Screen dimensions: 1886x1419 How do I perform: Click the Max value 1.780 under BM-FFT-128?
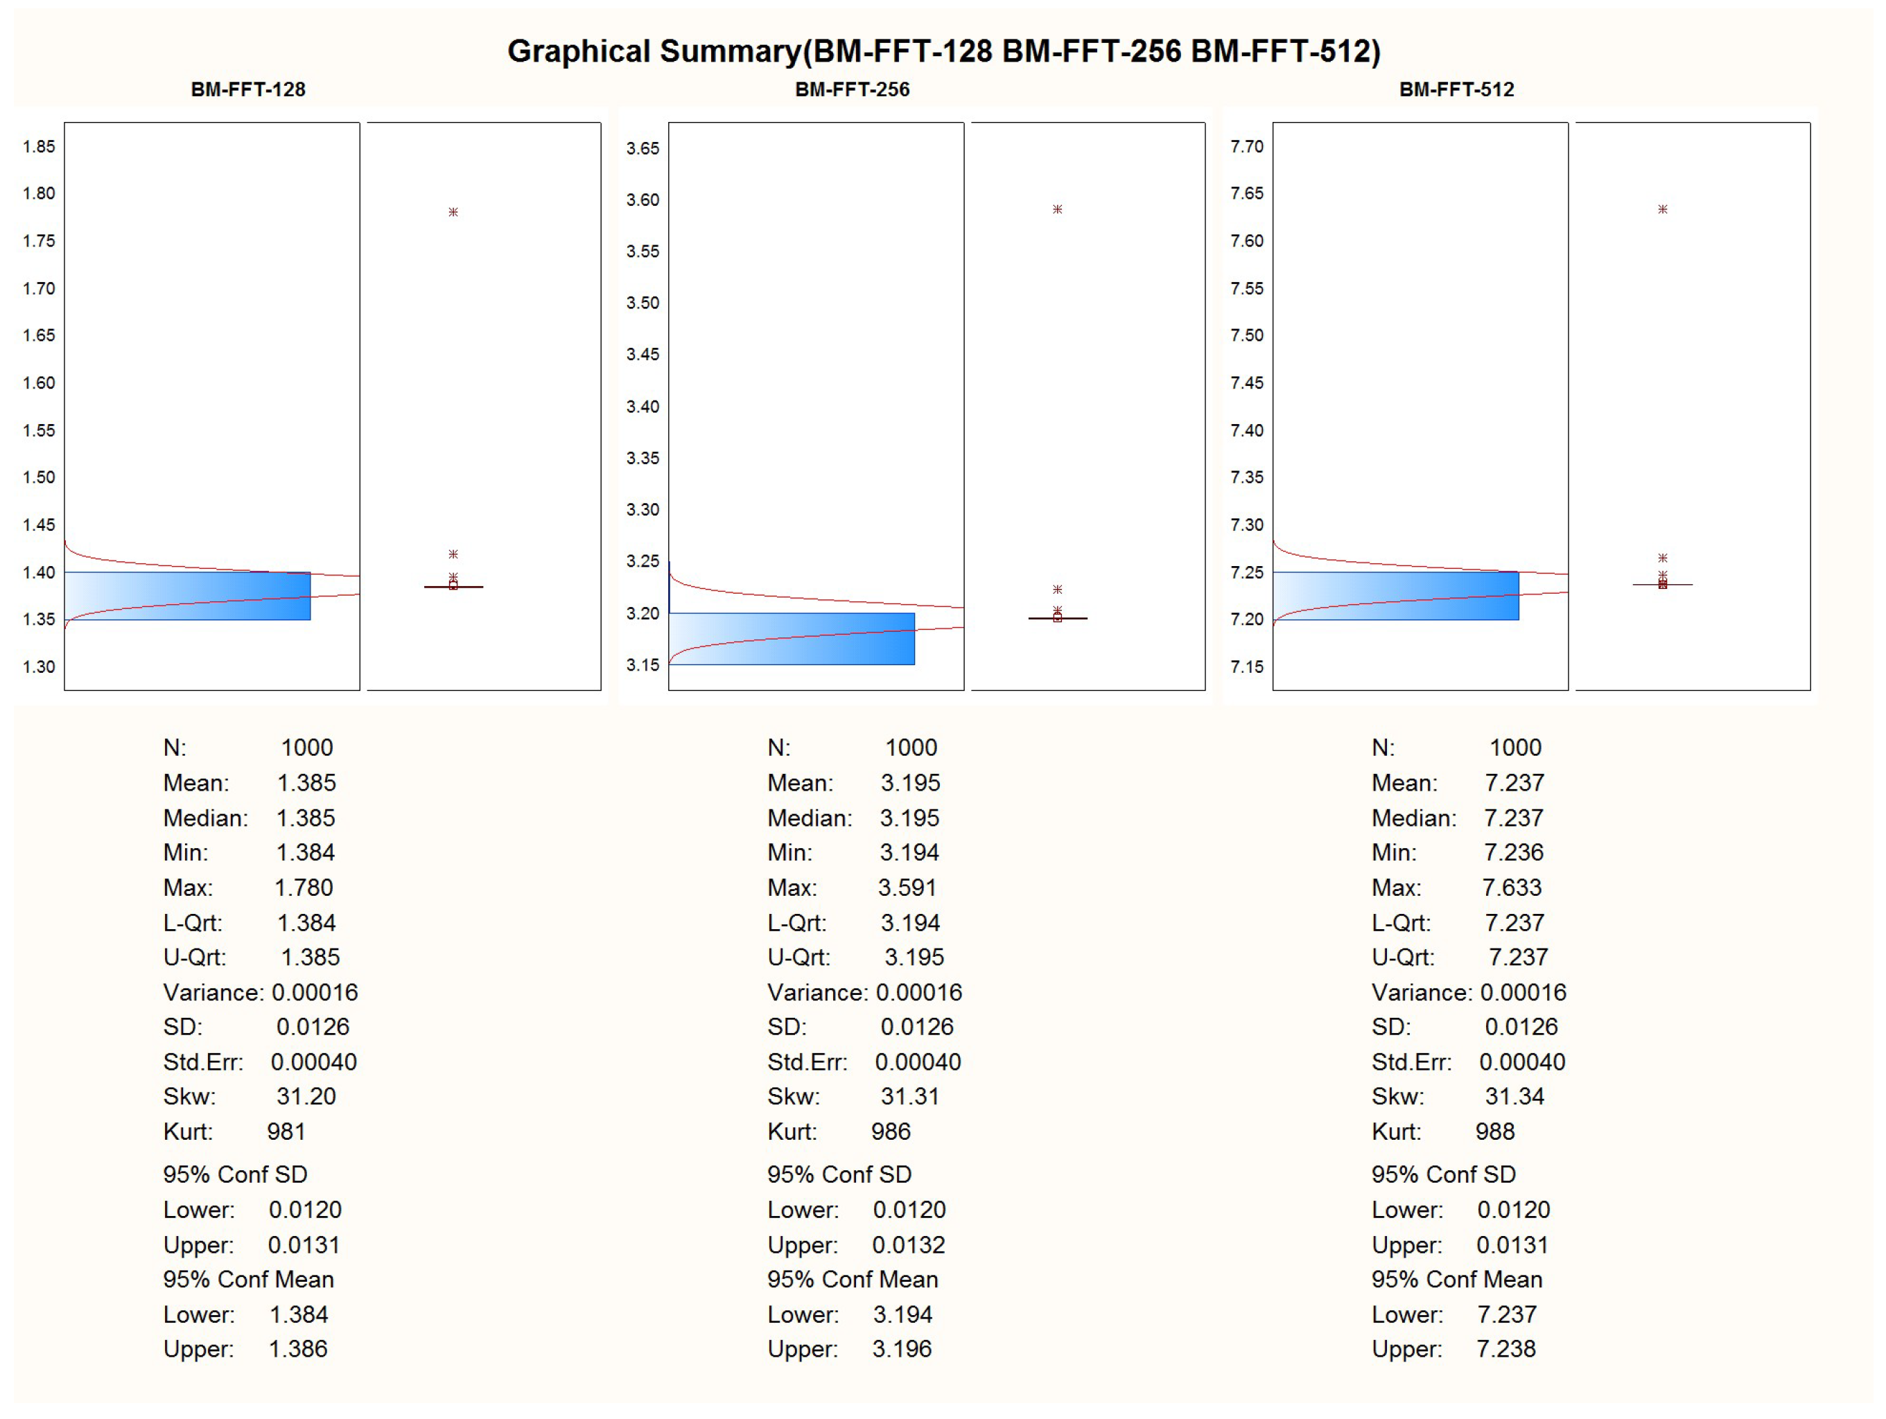click(304, 888)
